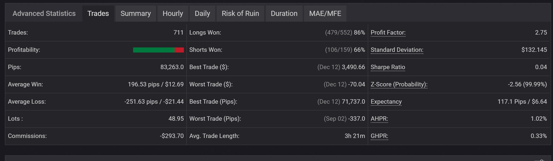Click red portion of Profitability bar

[179, 50]
